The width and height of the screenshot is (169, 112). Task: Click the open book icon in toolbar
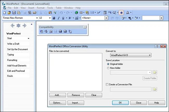click(x=35, y=13)
